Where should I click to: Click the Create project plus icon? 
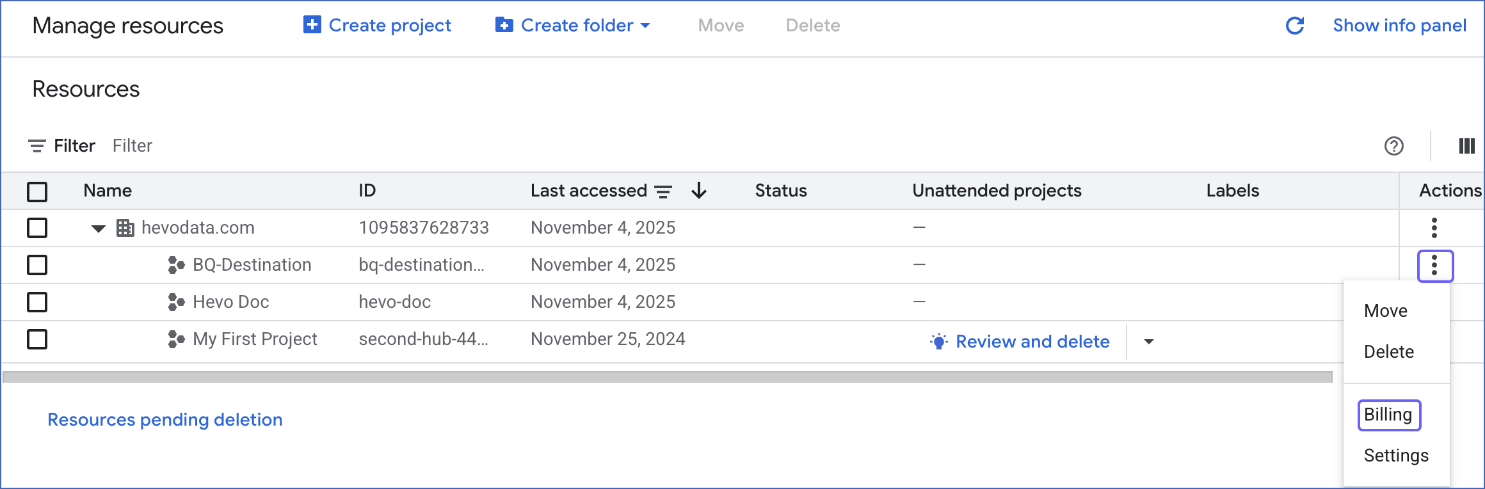[x=312, y=25]
